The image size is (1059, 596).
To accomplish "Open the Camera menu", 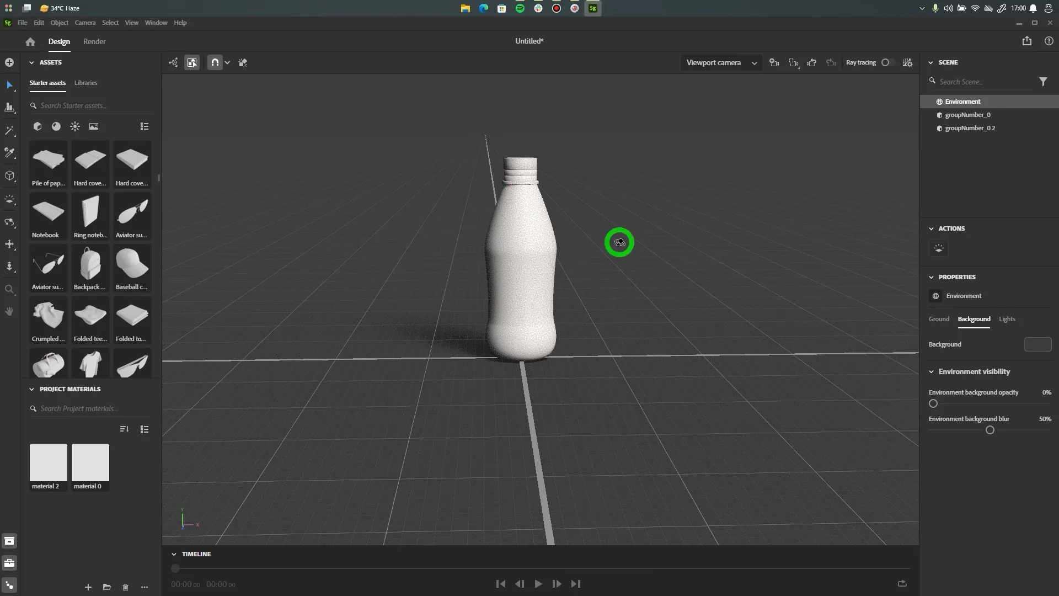I will (x=85, y=23).
